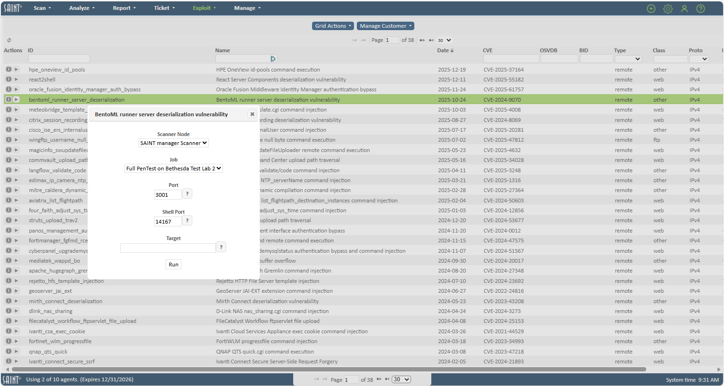Change page size with the 30 dropdown
Screen dimensions: 724x386
tap(444, 40)
